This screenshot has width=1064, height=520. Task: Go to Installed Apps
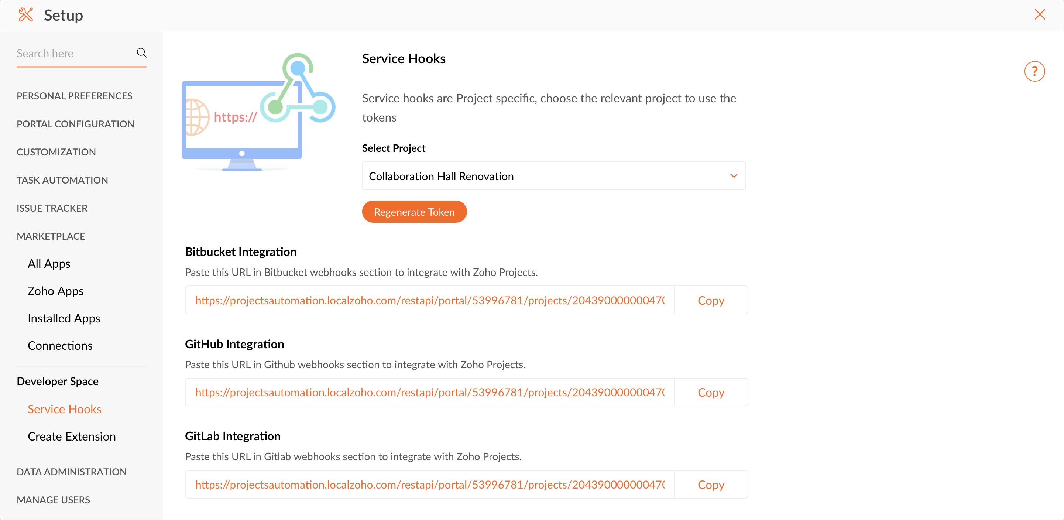point(64,318)
